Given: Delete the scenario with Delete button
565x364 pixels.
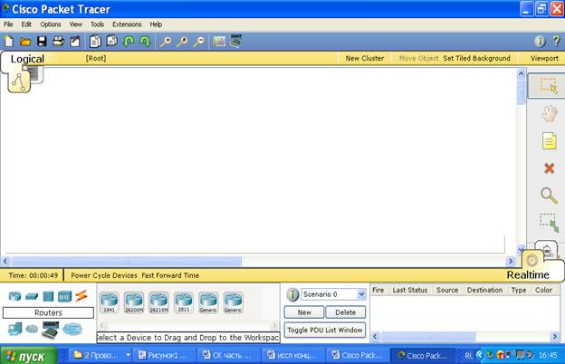Looking at the screenshot, I should (345, 312).
